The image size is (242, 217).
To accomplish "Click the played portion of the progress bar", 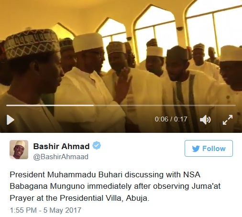I will 50,105.
